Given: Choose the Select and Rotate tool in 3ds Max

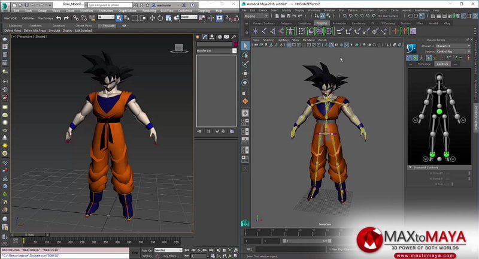Looking at the screenshot, I should click(160, 19).
